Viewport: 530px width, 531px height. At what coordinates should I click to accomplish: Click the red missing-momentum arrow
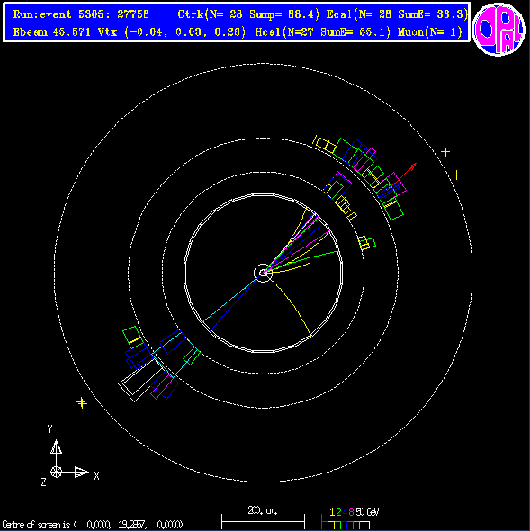402,176
